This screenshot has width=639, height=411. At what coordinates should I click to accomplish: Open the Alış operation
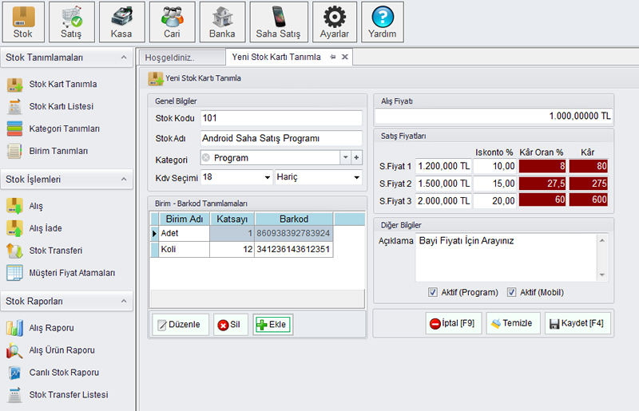25,206
